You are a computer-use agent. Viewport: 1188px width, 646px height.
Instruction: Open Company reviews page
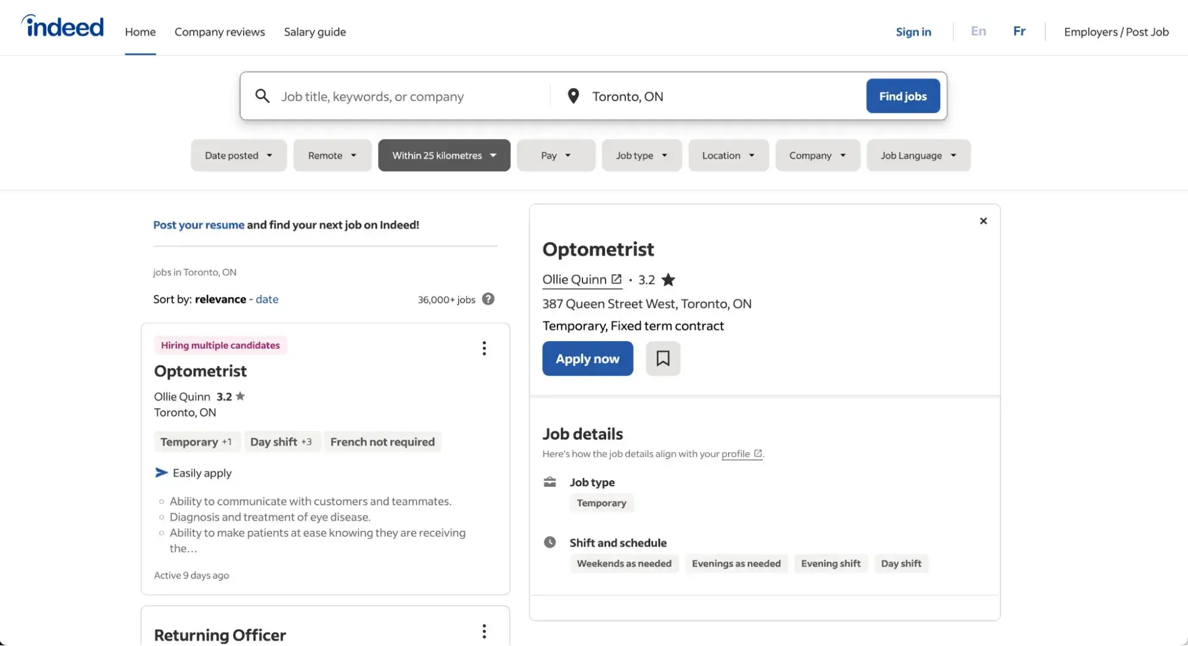pyautogui.click(x=220, y=31)
